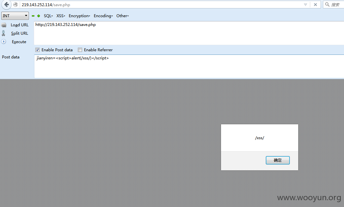Viewport: 344px width, 207px height.
Task: Click the magnifier search icon
Action: pos(327,5)
